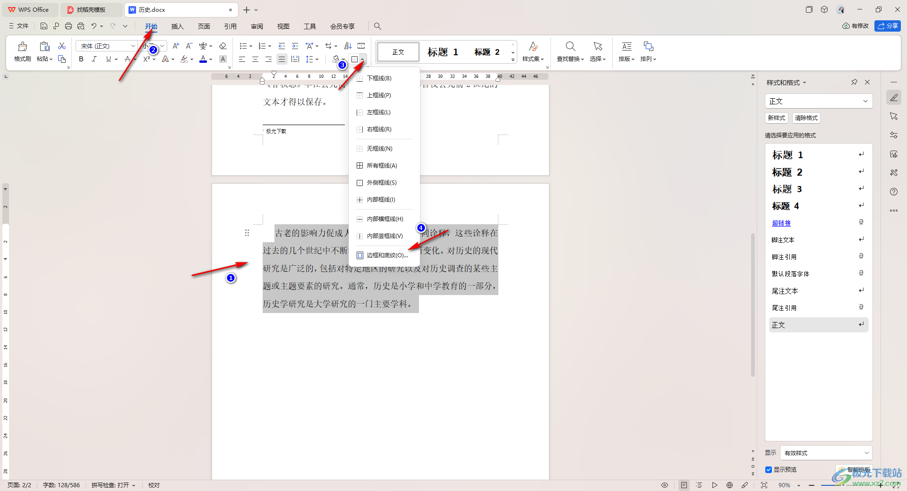Image resolution: width=907 pixels, height=491 pixels.
Task: Click the Cut scissors icon
Action: pos(62,46)
